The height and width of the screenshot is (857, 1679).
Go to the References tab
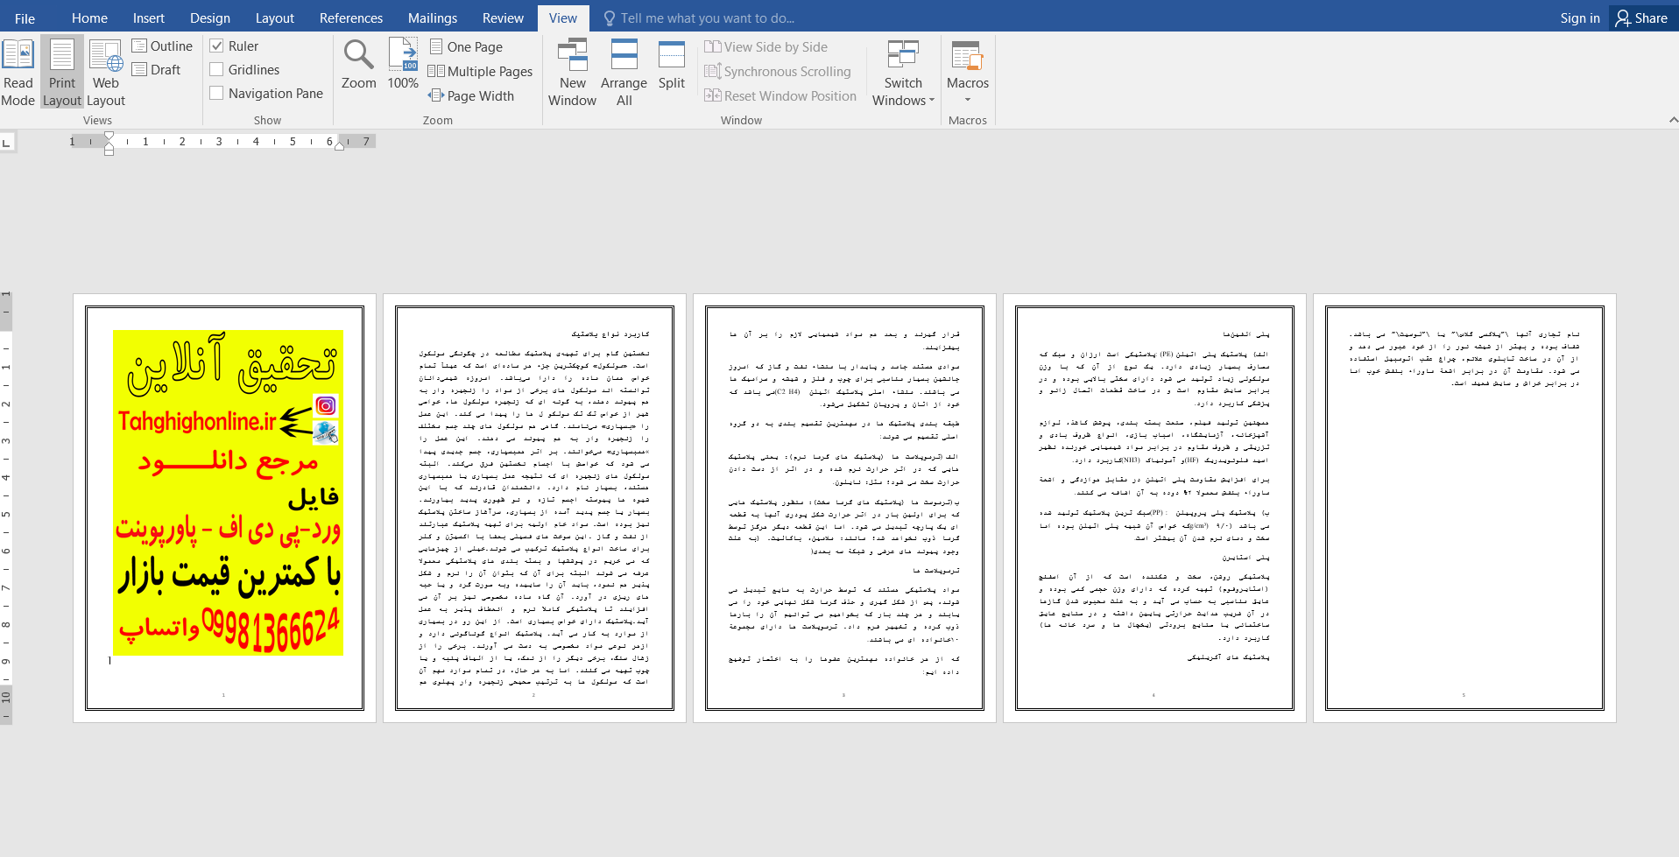(x=351, y=18)
